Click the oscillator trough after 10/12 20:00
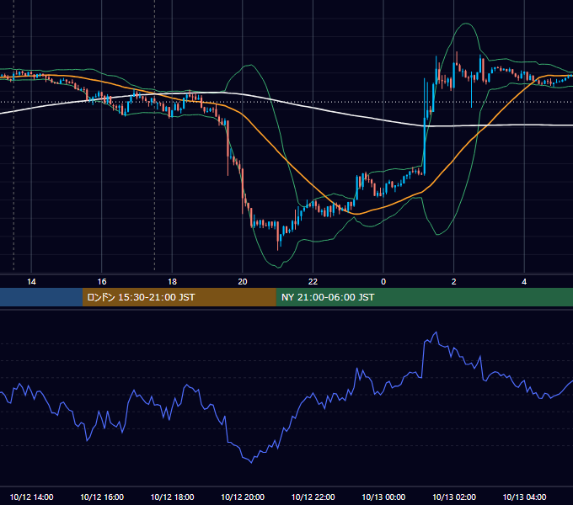 pyautogui.click(x=251, y=462)
